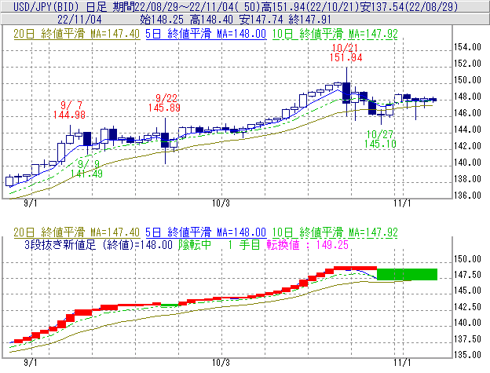Click the 136.00 price axis label in upper chart
This screenshot has height=373, width=490.
coord(467,196)
